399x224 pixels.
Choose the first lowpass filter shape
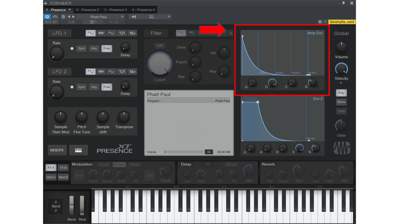[x=181, y=33]
